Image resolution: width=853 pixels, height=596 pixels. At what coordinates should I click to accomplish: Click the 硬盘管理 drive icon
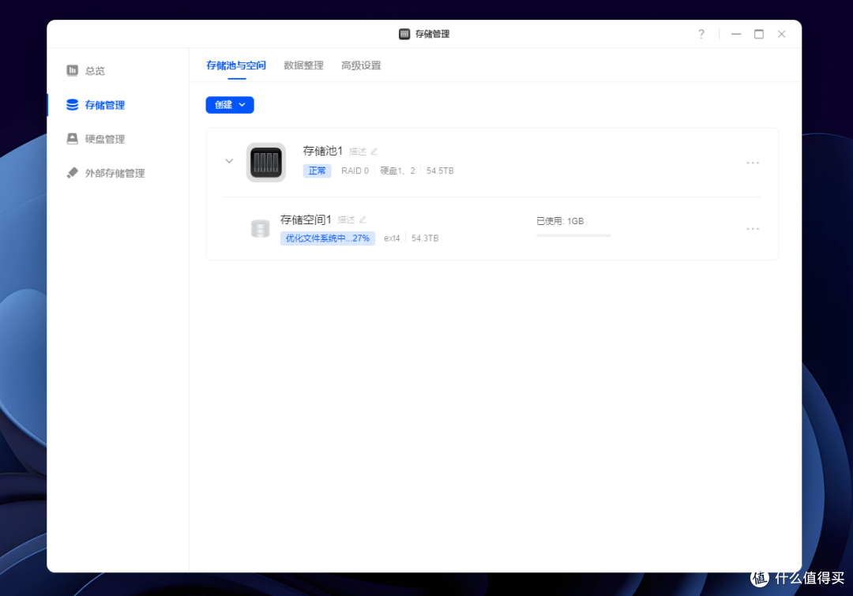coord(73,139)
